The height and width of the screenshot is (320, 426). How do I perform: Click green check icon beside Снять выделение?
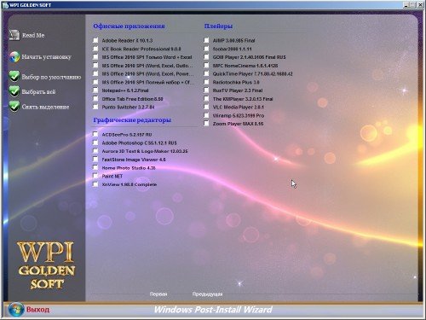[x=14, y=107]
